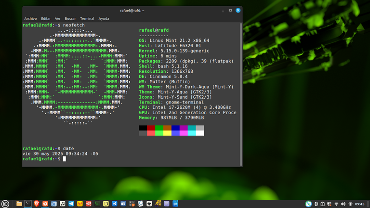This screenshot has height=208, width=370.
Task: Click the dark red color block
Action: [x=151, y=128]
